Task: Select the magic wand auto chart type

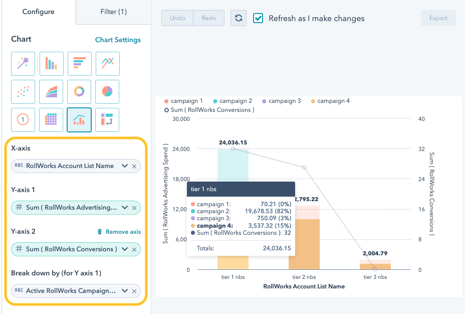Action: (x=23, y=64)
